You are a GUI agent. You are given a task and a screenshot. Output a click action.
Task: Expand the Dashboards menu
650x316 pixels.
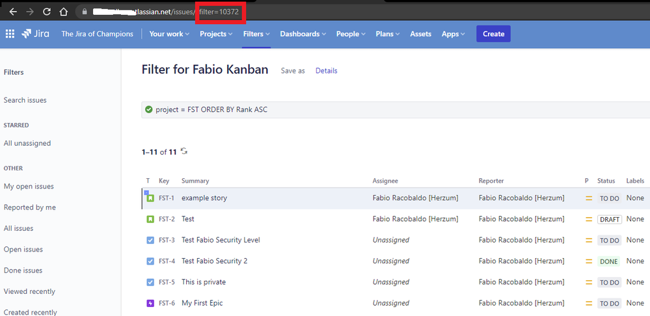coord(303,34)
